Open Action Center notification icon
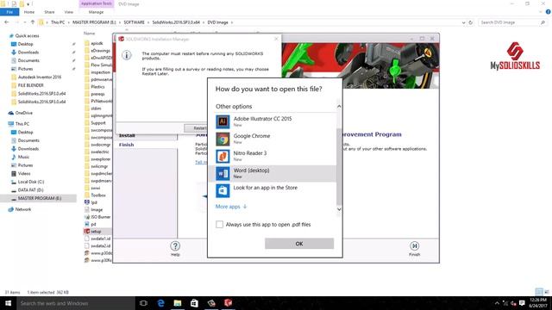552x310 pixels. tap(522, 303)
